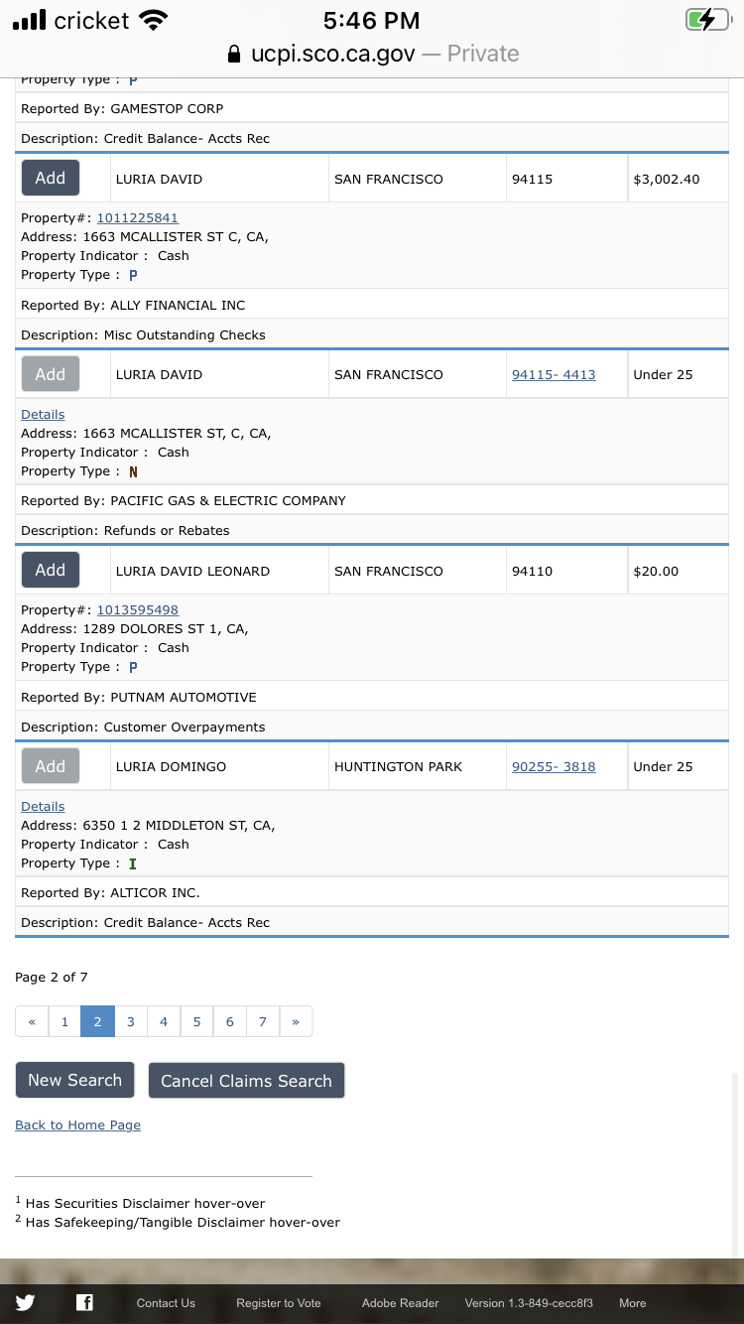The width and height of the screenshot is (744, 1324).
Task: Click Description: Misc Outstanding Checks text
Action: [x=143, y=334]
